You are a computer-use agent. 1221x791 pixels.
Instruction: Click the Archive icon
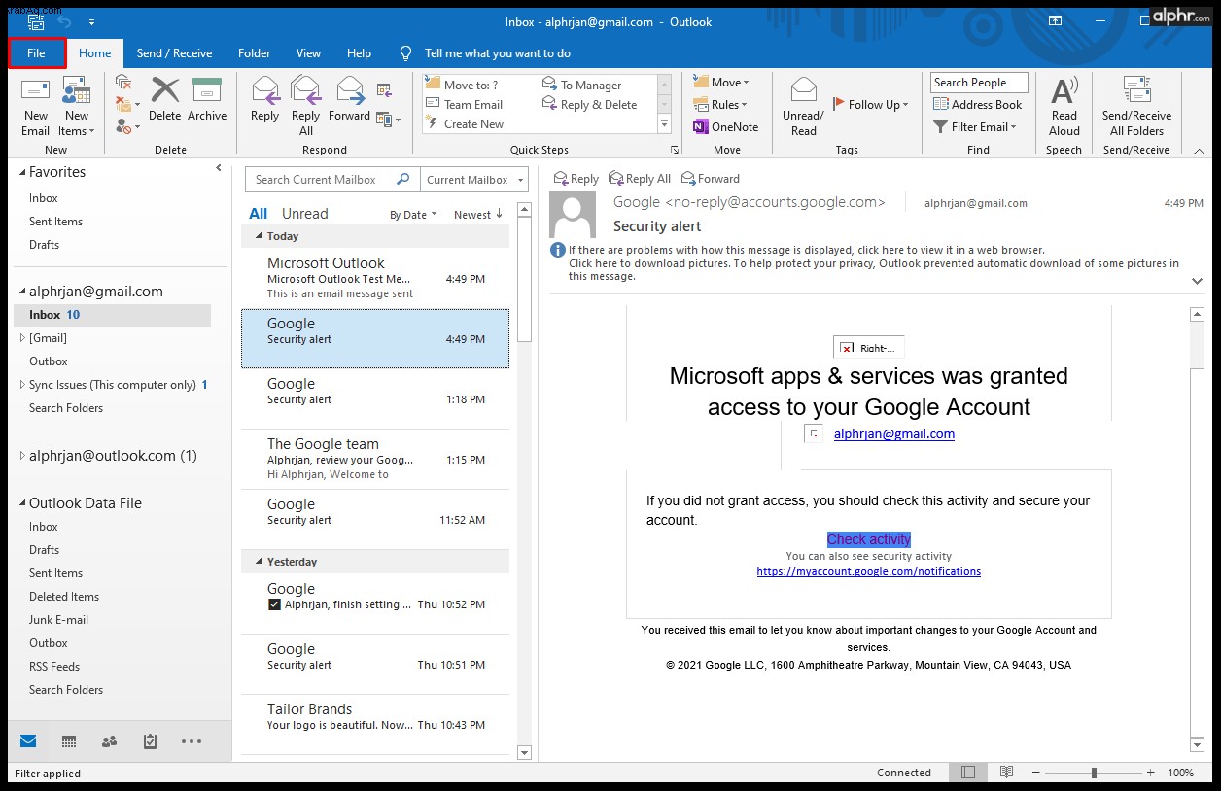coord(207,90)
